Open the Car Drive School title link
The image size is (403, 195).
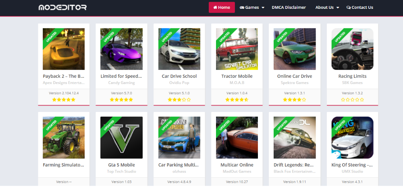point(179,76)
